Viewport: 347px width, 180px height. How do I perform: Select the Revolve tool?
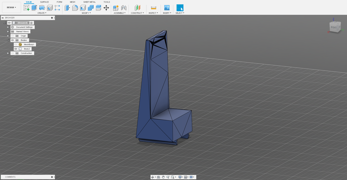[x=42, y=8]
